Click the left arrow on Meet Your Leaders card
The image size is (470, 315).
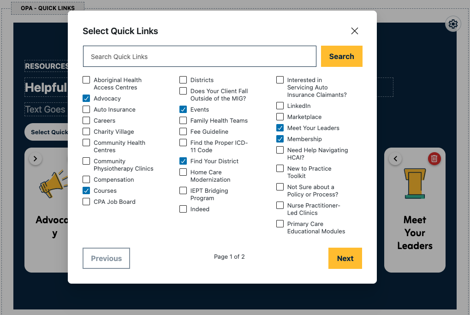pos(395,158)
